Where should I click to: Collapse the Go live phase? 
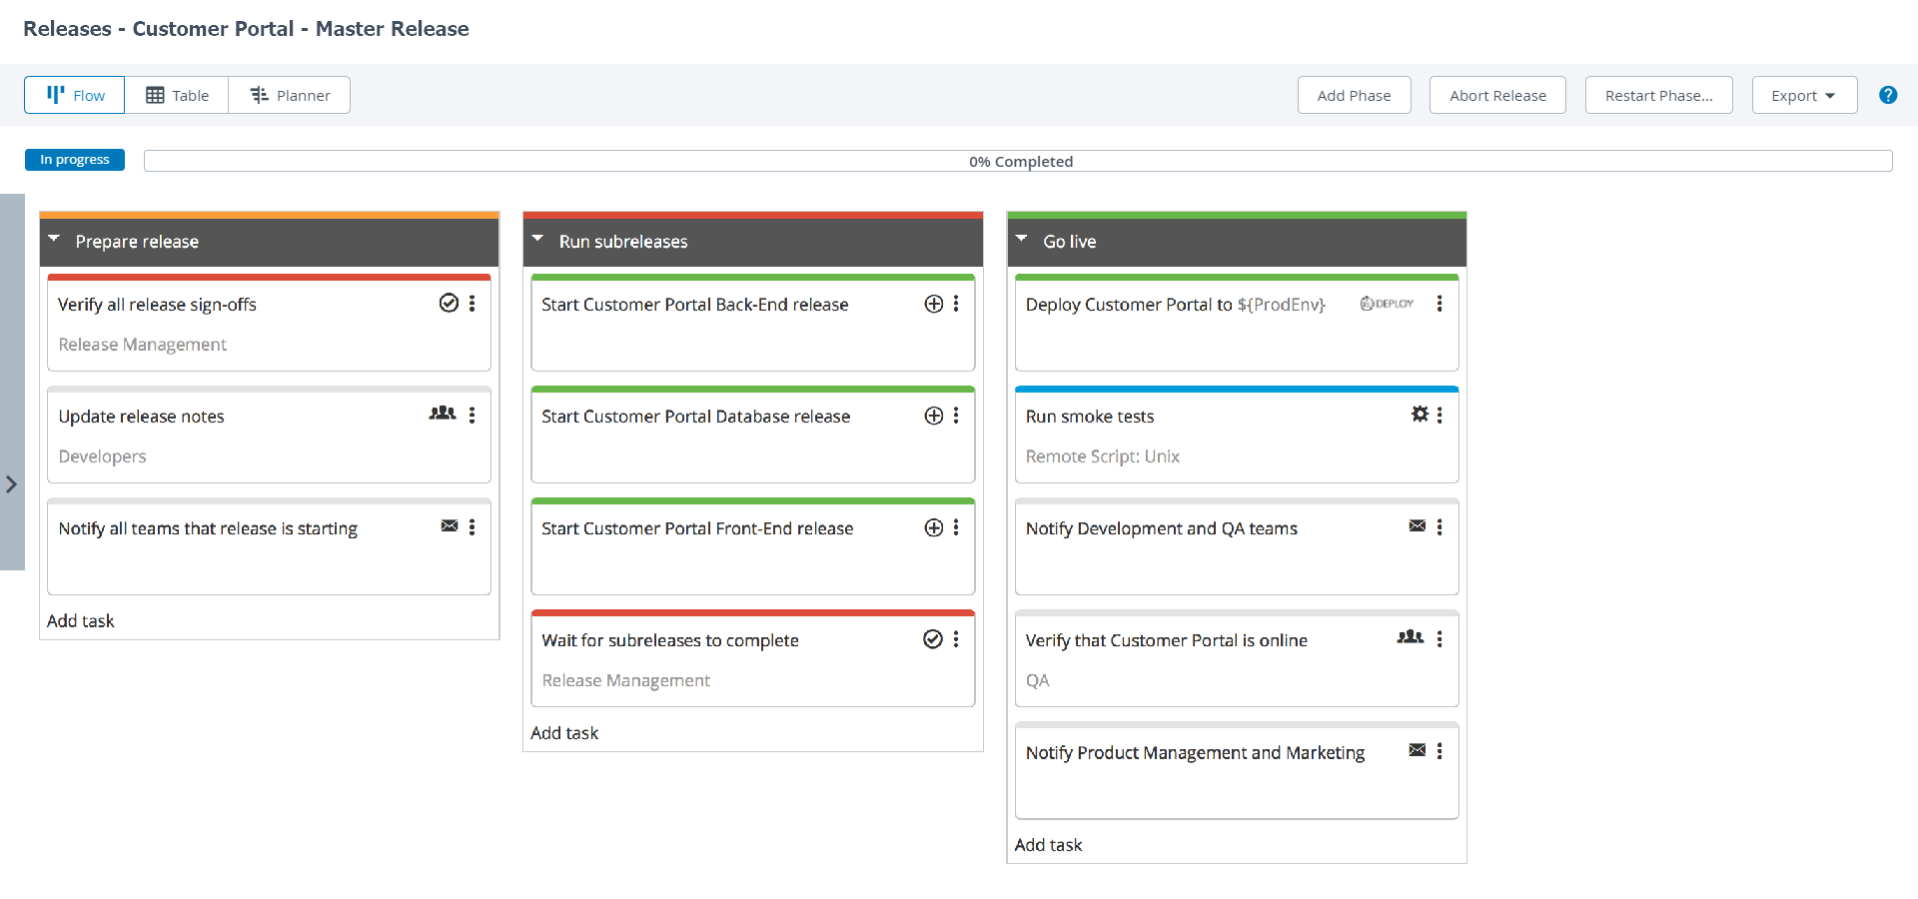click(1022, 240)
